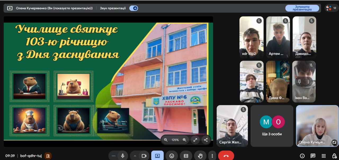Turn on closed captions
Viewport: 339px width, 160px height.
[x=186, y=156]
